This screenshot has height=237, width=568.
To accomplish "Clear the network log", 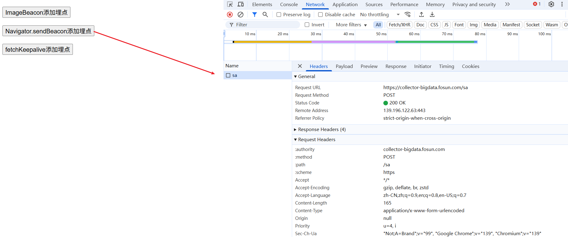I will click(240, 14).
